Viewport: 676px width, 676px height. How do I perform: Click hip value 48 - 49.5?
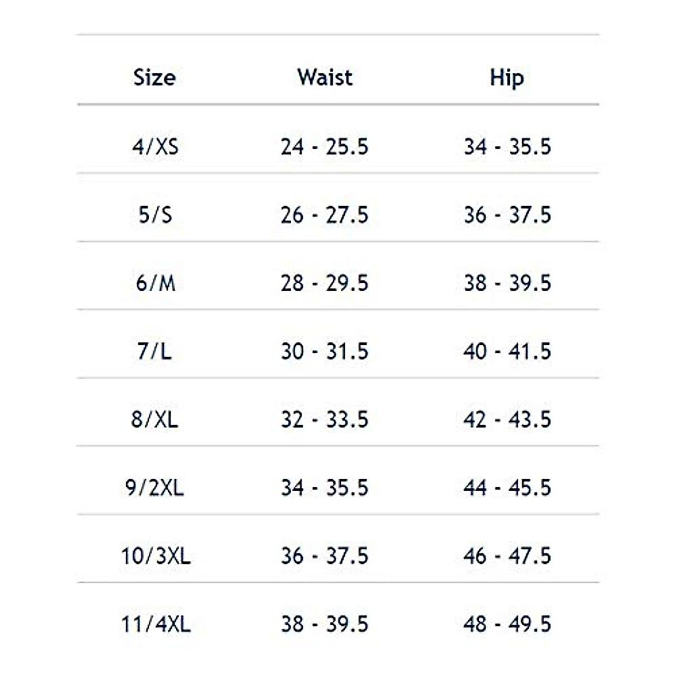pos(507,624)
